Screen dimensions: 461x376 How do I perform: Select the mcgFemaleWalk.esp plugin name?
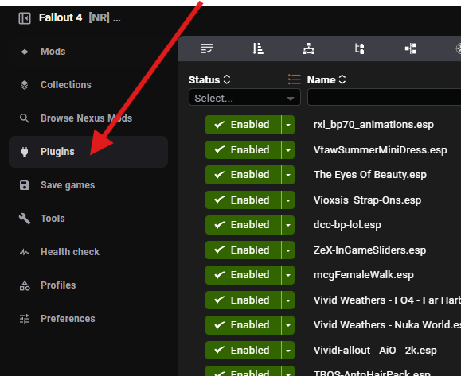click(x=363, y=275)
